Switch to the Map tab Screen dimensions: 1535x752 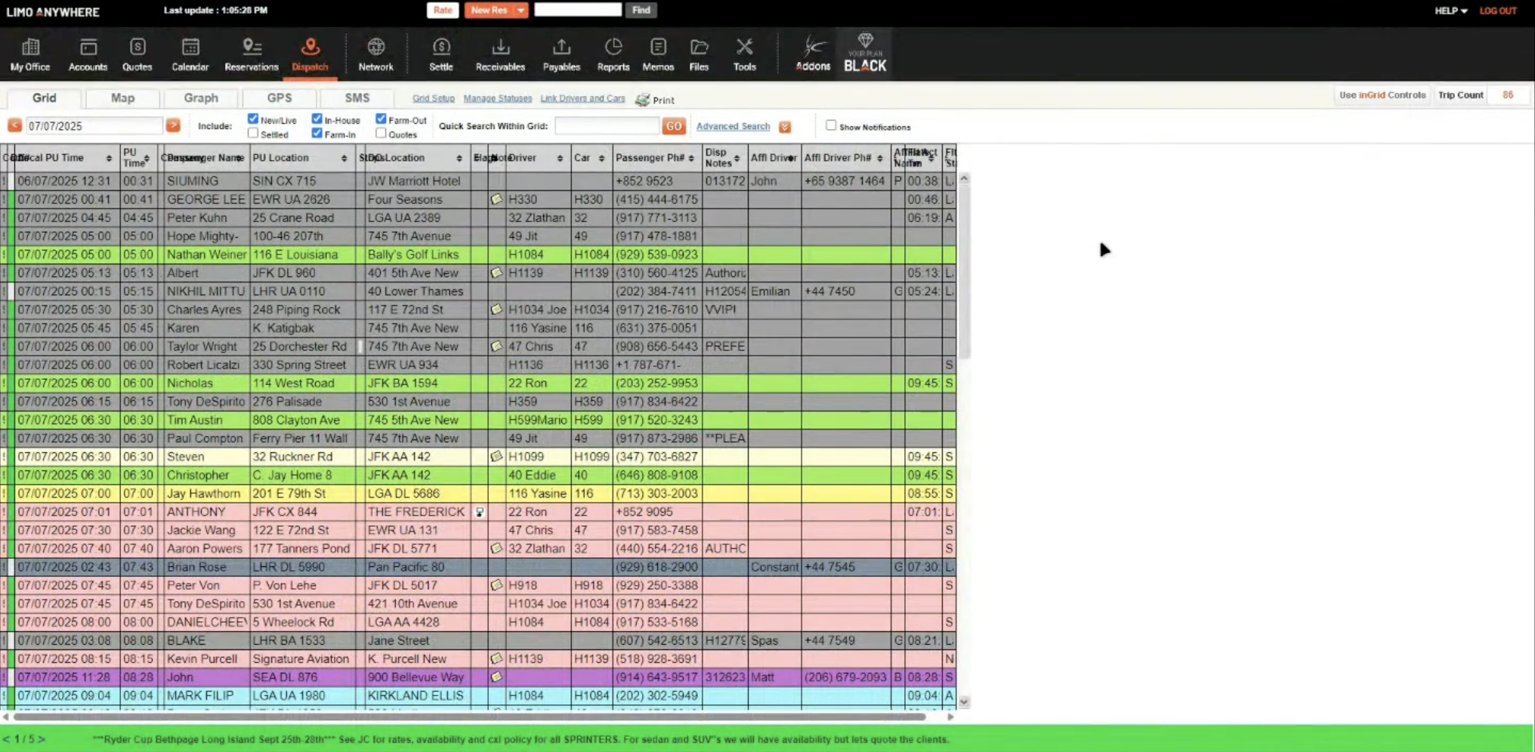pyautogui.click(x=122, y=97)
